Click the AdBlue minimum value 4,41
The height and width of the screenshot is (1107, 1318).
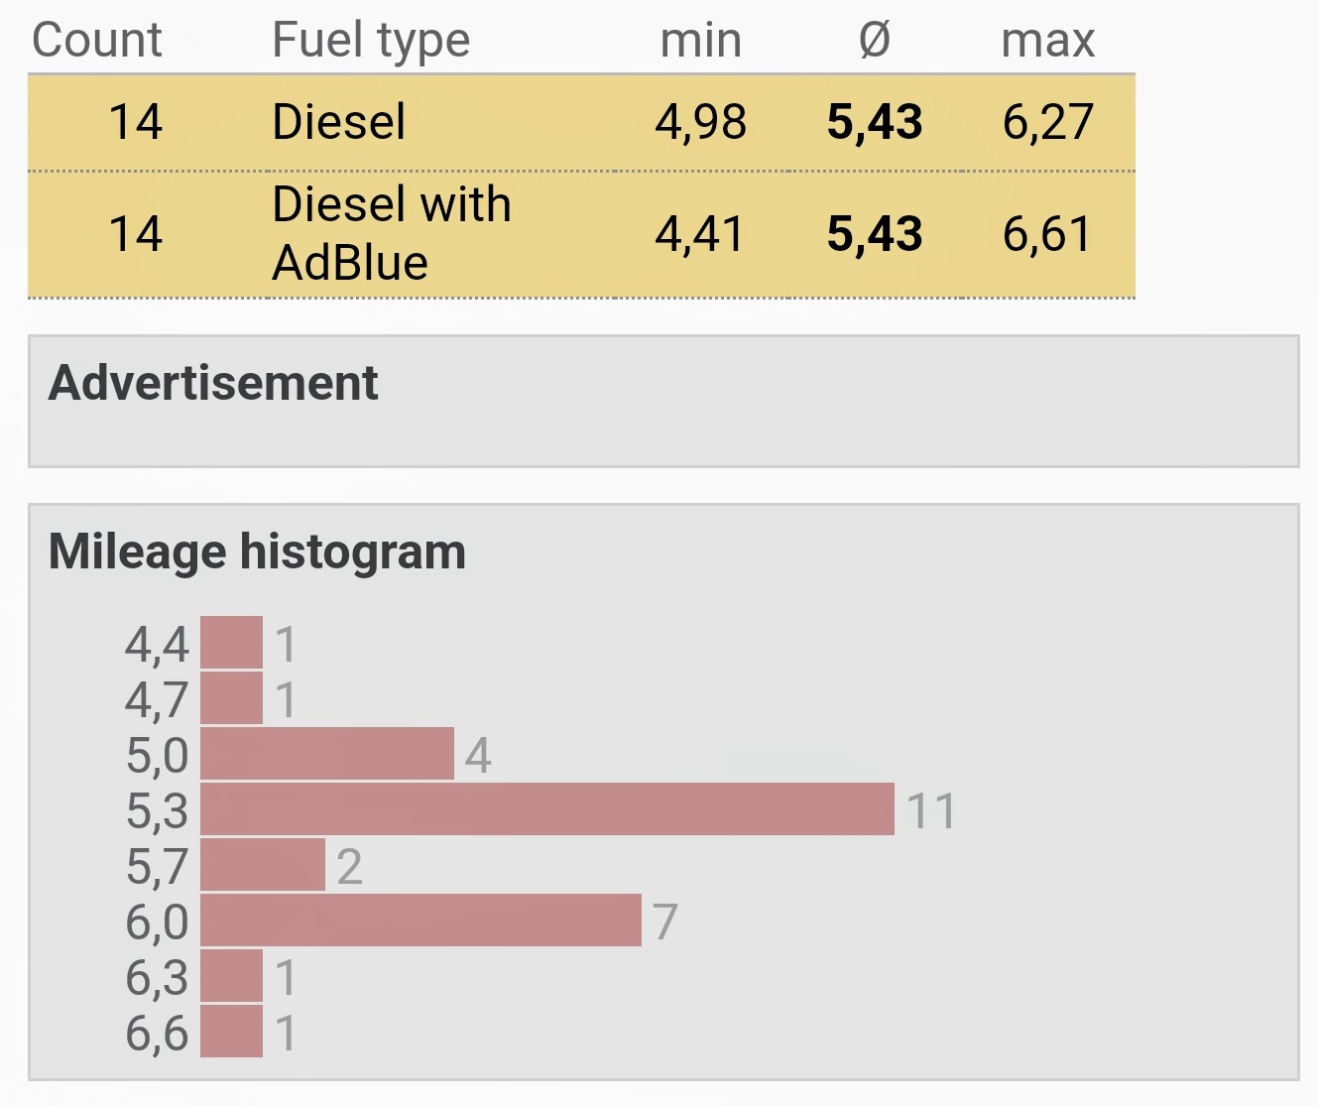699,235
